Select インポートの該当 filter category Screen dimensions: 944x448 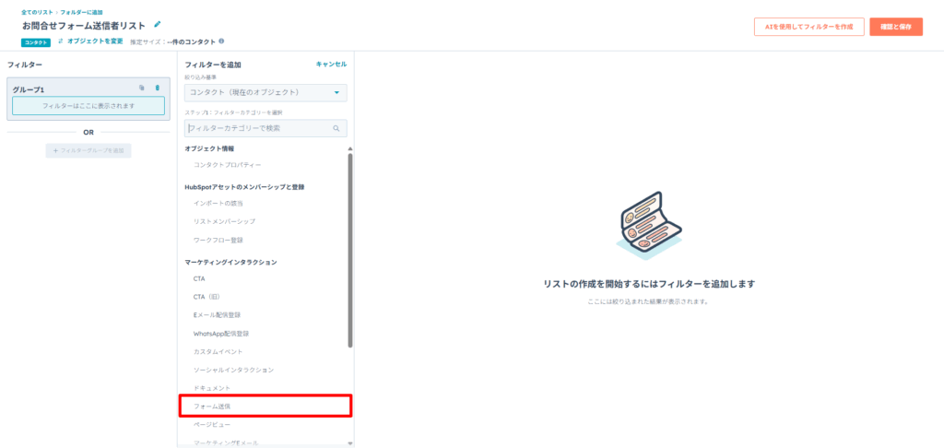pyautogui.click(x=218, y=204)
